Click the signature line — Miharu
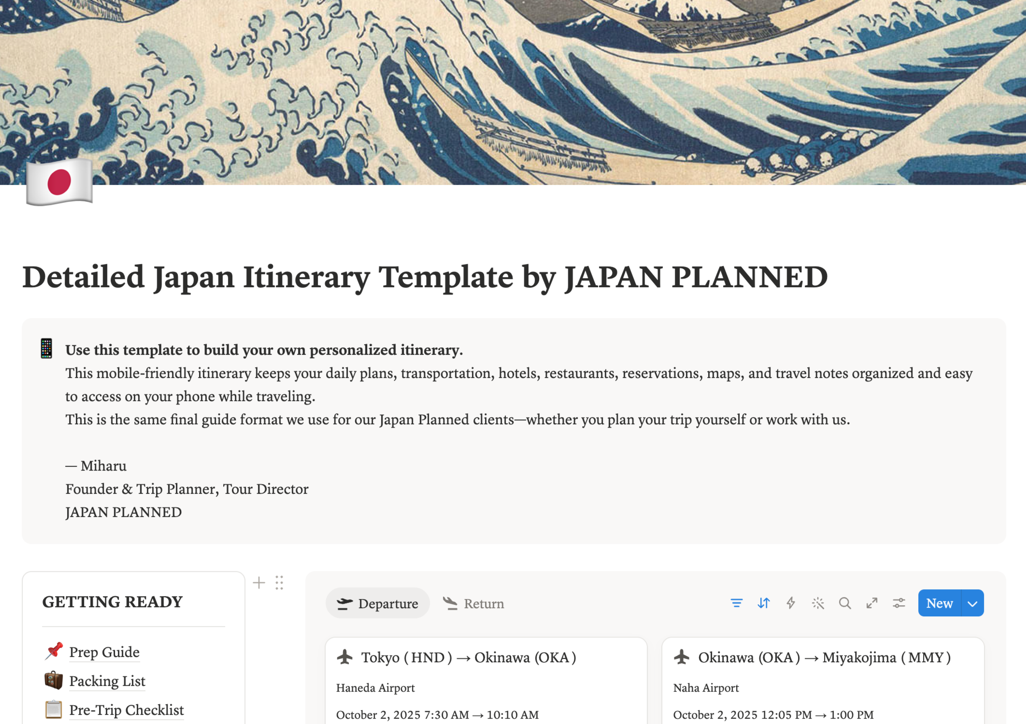Image resolution: width=1026 pixels, height=724 pixels. tap(96, 465)
